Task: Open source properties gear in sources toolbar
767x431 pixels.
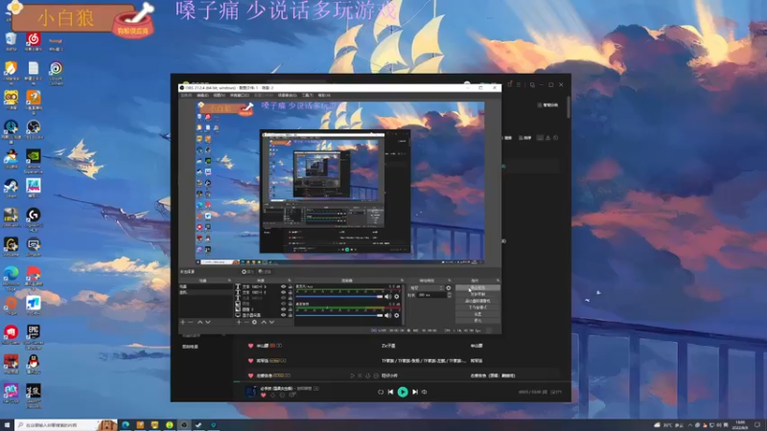Action: click(254, 323)
